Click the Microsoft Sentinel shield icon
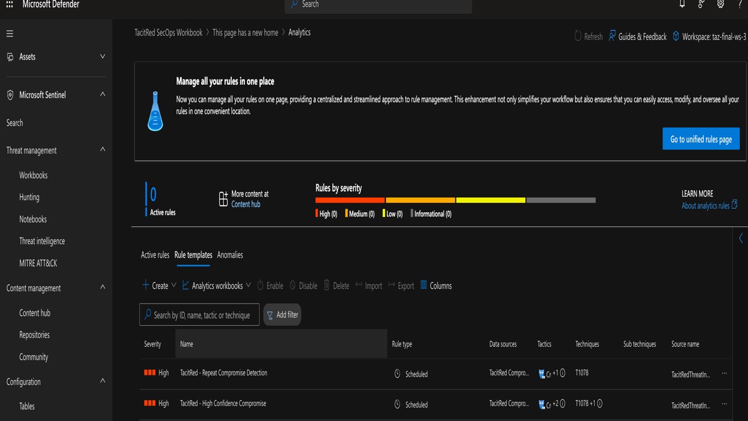The width and height of the screenshot is (748, 421). point(10,95)
